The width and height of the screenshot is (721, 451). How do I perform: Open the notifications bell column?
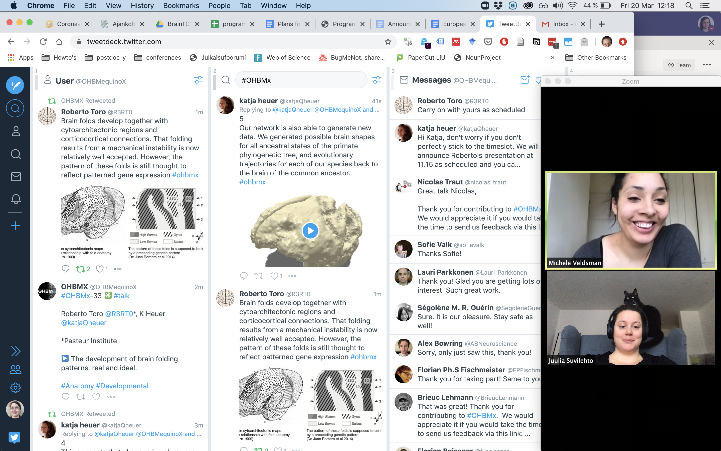[x=16, y=199]
